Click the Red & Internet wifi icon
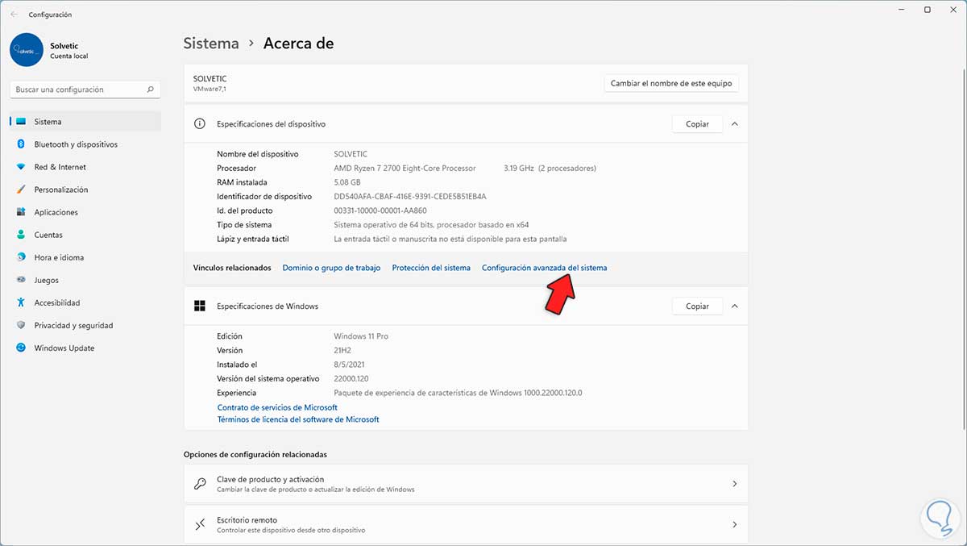Viewport: 967px width, 546px height. pos(22,167)
